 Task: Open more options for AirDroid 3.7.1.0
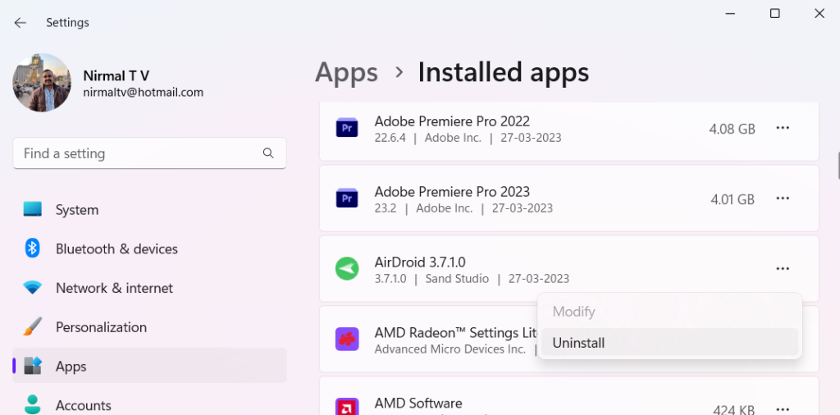click(x=783, y=268)
